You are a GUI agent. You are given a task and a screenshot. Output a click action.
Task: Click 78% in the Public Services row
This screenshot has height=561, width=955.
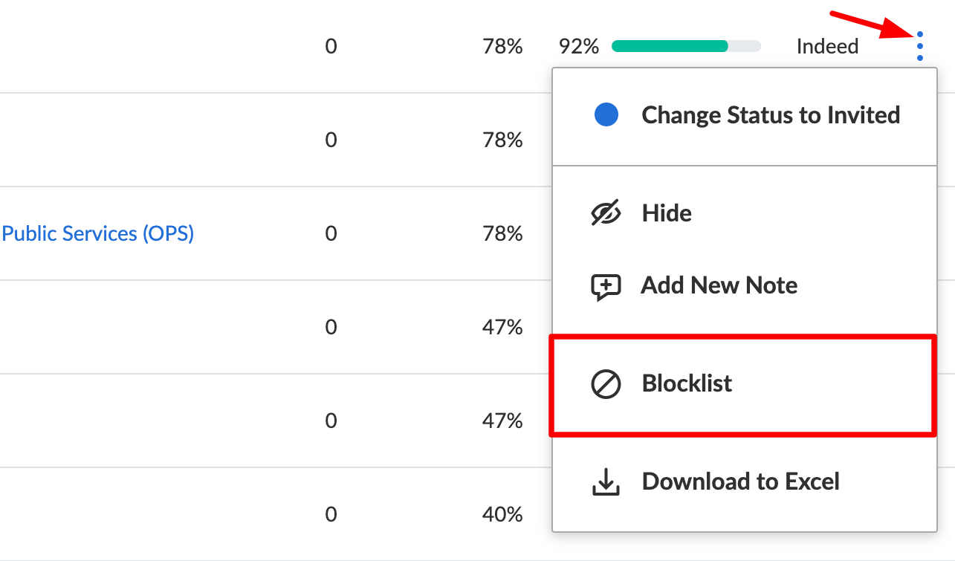502,233
